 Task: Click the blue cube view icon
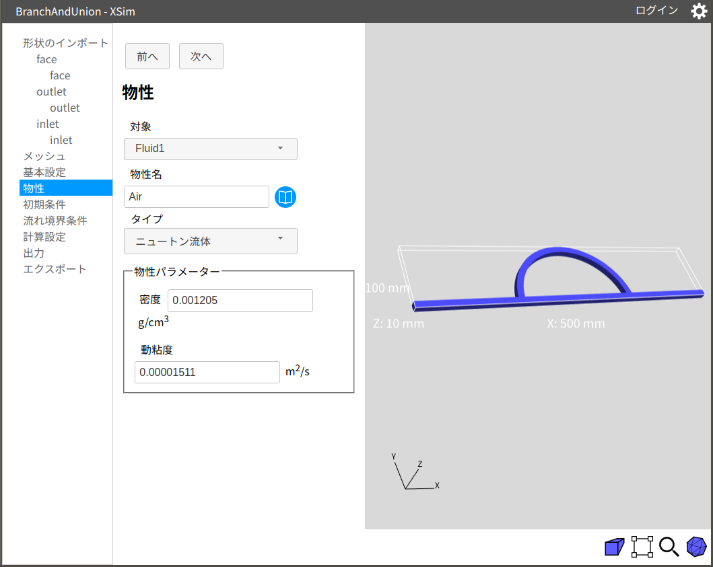click(x=614, y=547)
